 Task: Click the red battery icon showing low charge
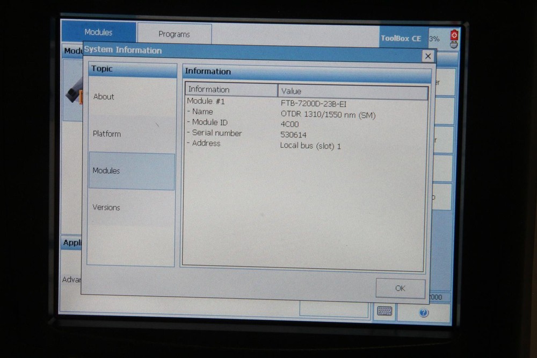point(454,36)
